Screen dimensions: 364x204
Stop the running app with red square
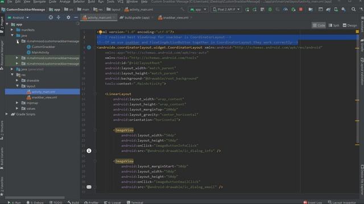(301, 10)
